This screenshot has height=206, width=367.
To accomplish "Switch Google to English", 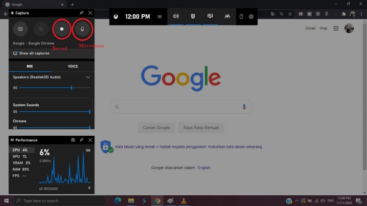I will click(x=204, y=168).
